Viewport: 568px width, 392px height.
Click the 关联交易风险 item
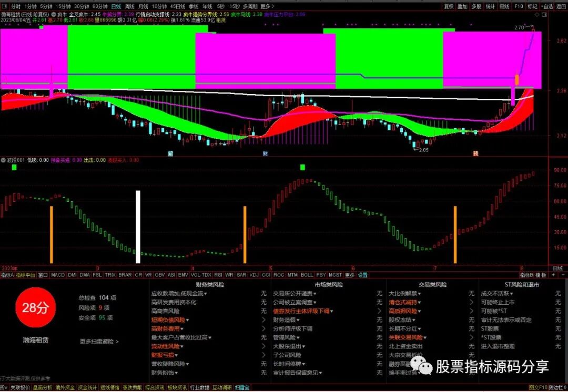[x=408, y=337]
